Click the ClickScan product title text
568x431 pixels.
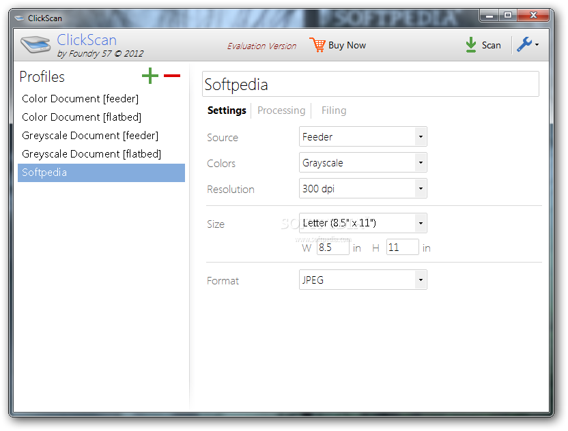pos(87,40)
